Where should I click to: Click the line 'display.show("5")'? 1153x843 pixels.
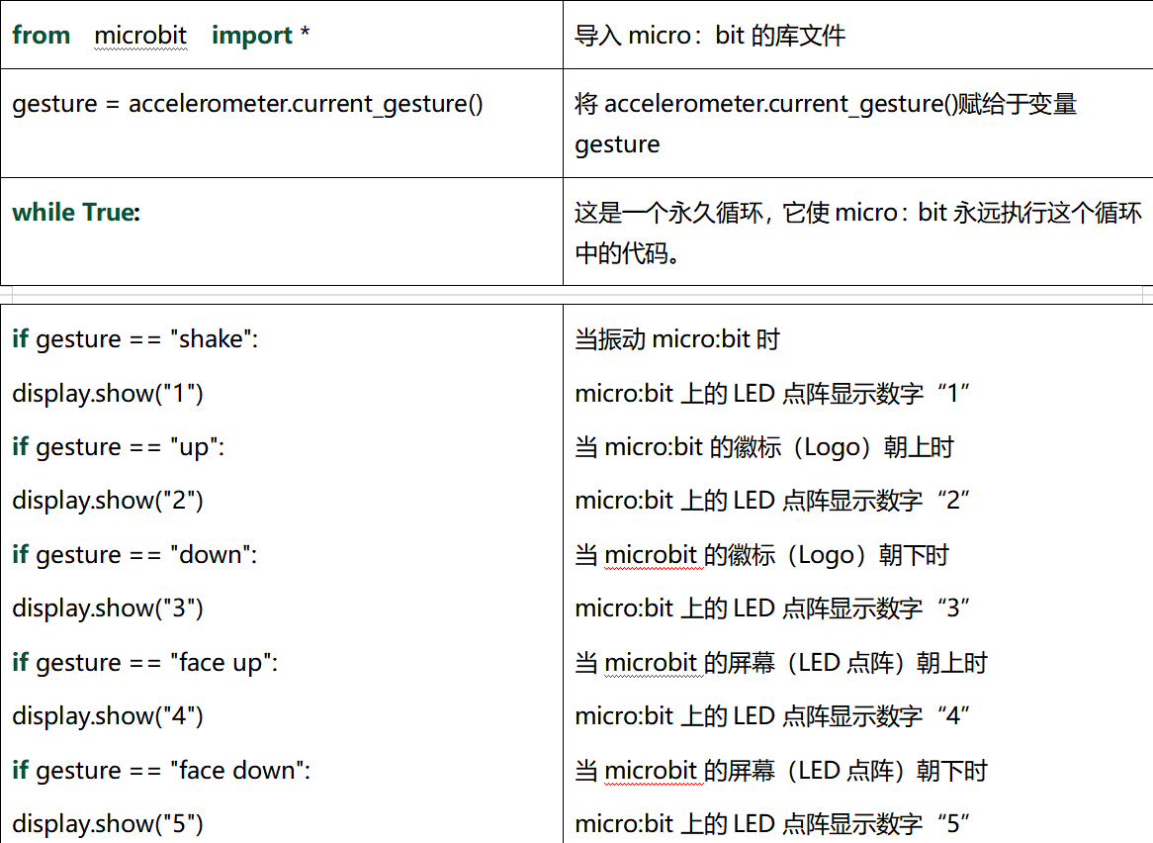coord(108,824)
